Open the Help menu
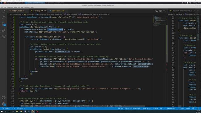The width and height of the screenshot is (201, 113). click(x=32, y=7)
